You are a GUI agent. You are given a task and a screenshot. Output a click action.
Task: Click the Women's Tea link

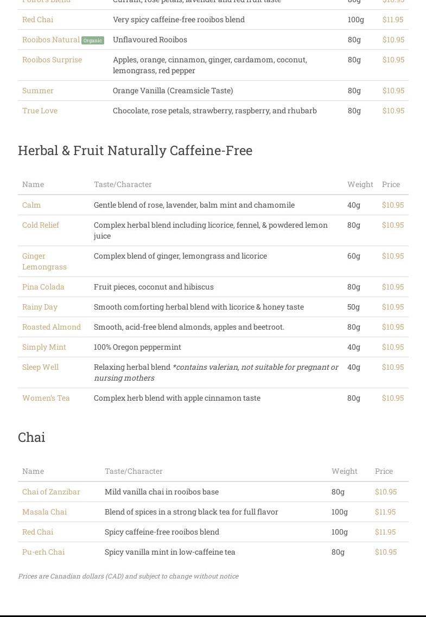pyautogui.click(x=46, y=398)
